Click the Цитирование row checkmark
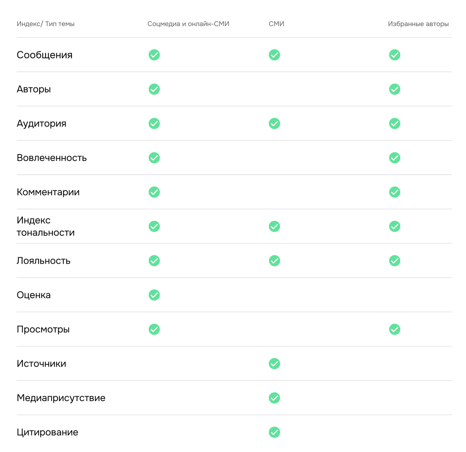The image size is (466, 452). tap(274, 432)
